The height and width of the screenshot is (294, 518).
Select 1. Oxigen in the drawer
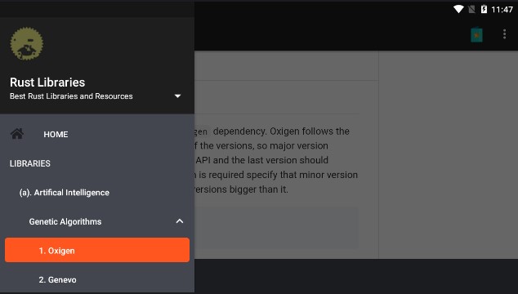97,250
